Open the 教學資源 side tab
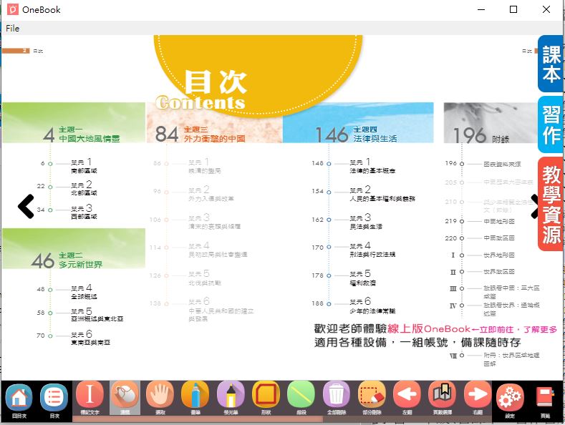The width and height of the screenshot is (565, 425). (551, 204)
